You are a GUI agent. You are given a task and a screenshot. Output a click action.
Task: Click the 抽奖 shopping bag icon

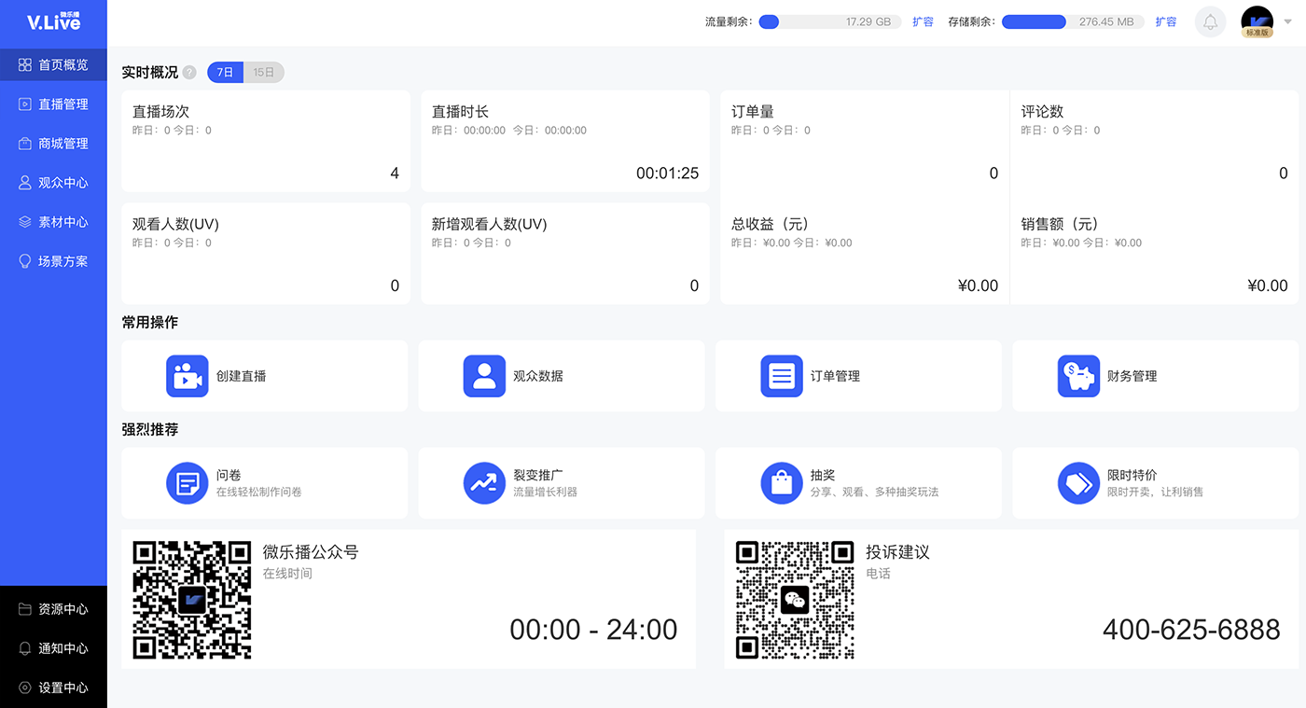pyautogui.click(x=781, y=483)
